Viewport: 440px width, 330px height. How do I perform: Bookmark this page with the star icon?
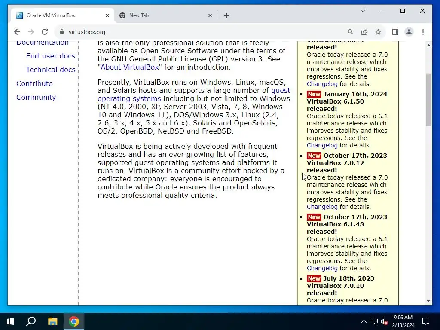tap(378, 32)
